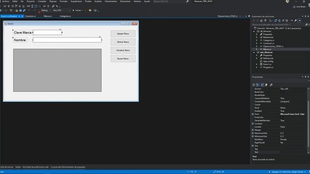This screenshot has height=174, width=310.
Task: Click Properties wrench icon in Solution Explorer toolbar
Action: [295, 20]
